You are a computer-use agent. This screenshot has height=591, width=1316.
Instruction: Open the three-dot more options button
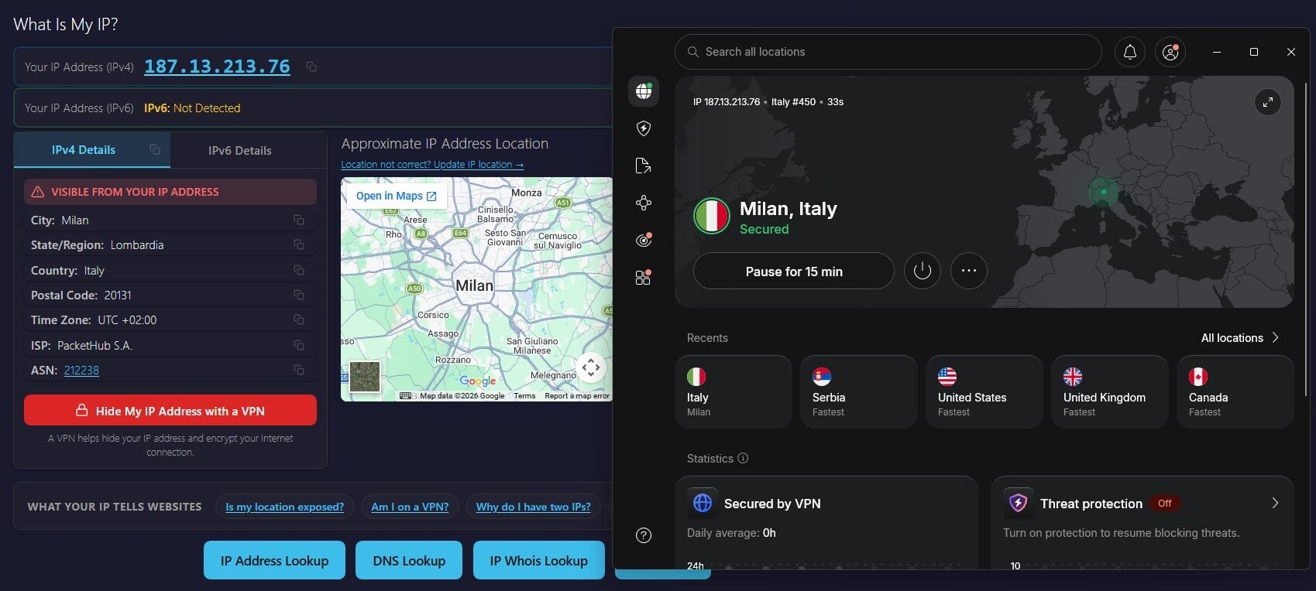click(969, 271)
